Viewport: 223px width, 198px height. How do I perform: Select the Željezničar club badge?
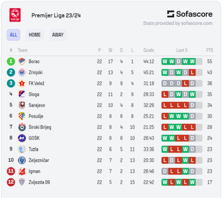tap(22, 160)
